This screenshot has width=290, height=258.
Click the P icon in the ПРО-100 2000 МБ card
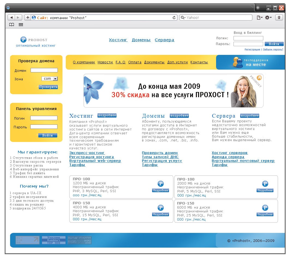click(265, 184)
